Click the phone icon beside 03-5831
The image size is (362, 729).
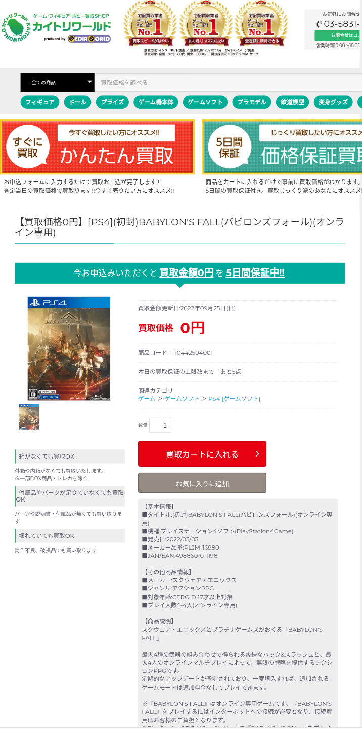coord(320,24)
